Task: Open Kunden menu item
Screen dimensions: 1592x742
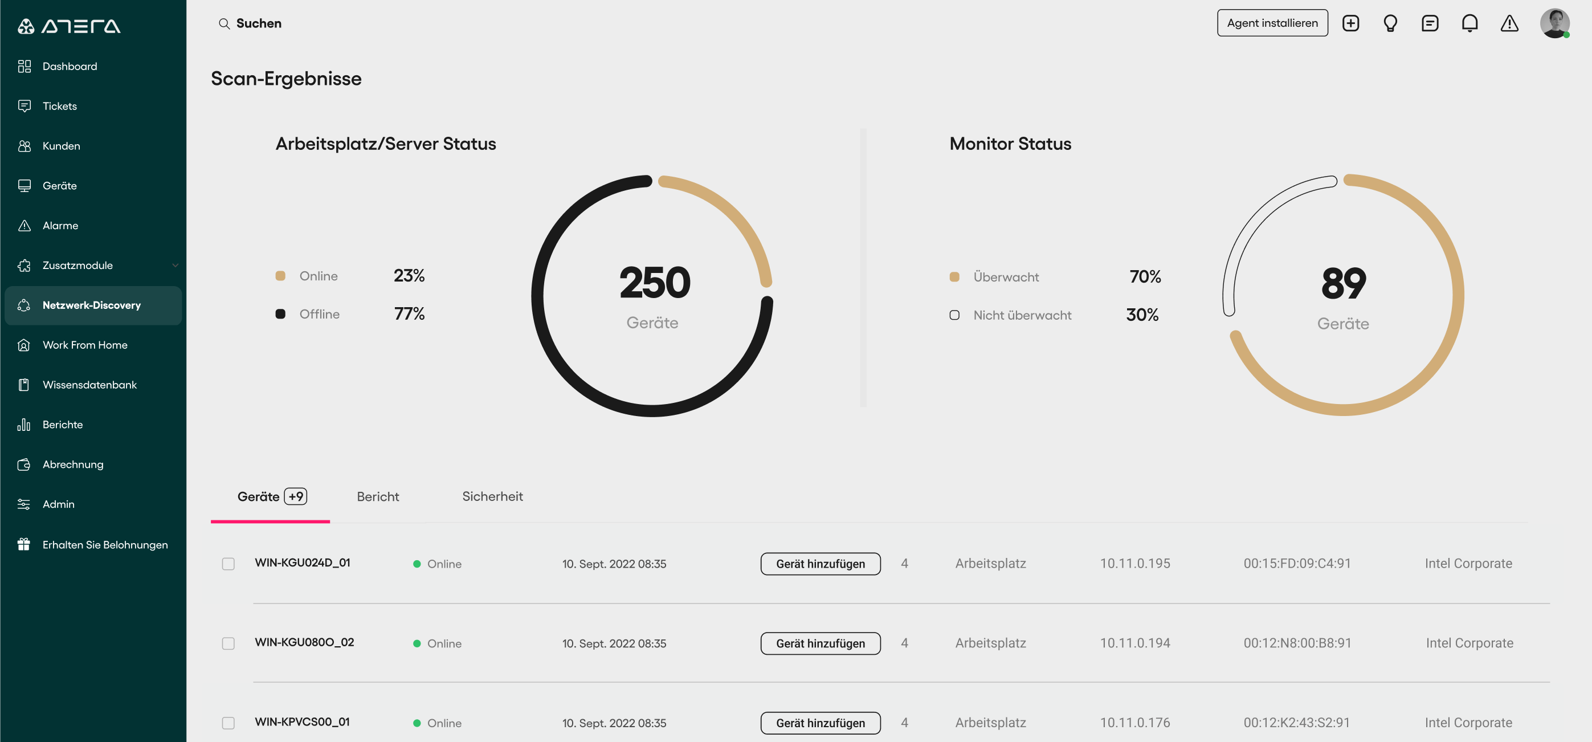Action: pyautogui.click(x=93, y=146)
